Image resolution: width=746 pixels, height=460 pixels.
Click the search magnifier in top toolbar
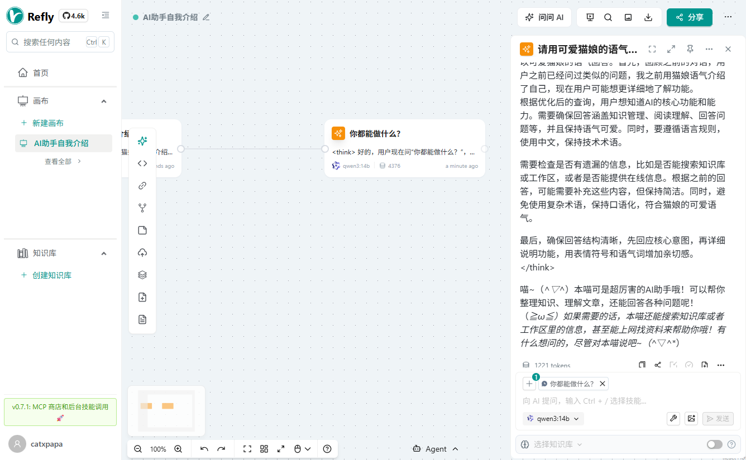(x=608, y=17)
